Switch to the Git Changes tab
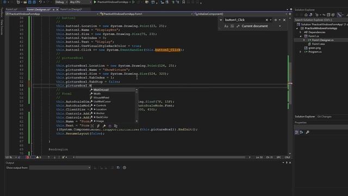Viewport: 348px width, 196px height. [x=324, y=117]
